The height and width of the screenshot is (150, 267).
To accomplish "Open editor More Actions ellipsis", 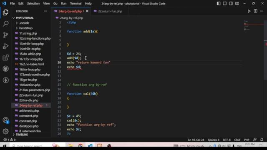I will pyautogui.click(x=262, y=11).
